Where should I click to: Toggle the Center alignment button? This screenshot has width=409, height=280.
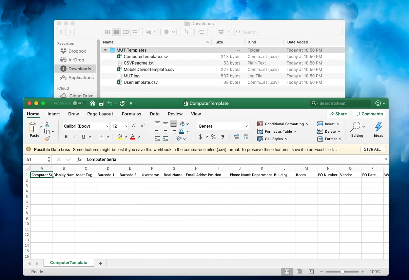pyautogui.click(x=165, y=131)
